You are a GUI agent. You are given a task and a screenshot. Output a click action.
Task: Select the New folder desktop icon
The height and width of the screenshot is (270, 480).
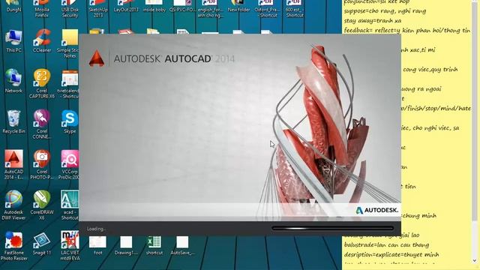(x=238, y=6)
